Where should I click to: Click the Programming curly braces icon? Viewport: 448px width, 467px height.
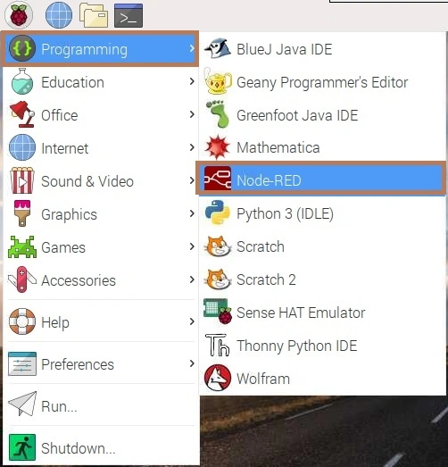[x=22, y=48]
